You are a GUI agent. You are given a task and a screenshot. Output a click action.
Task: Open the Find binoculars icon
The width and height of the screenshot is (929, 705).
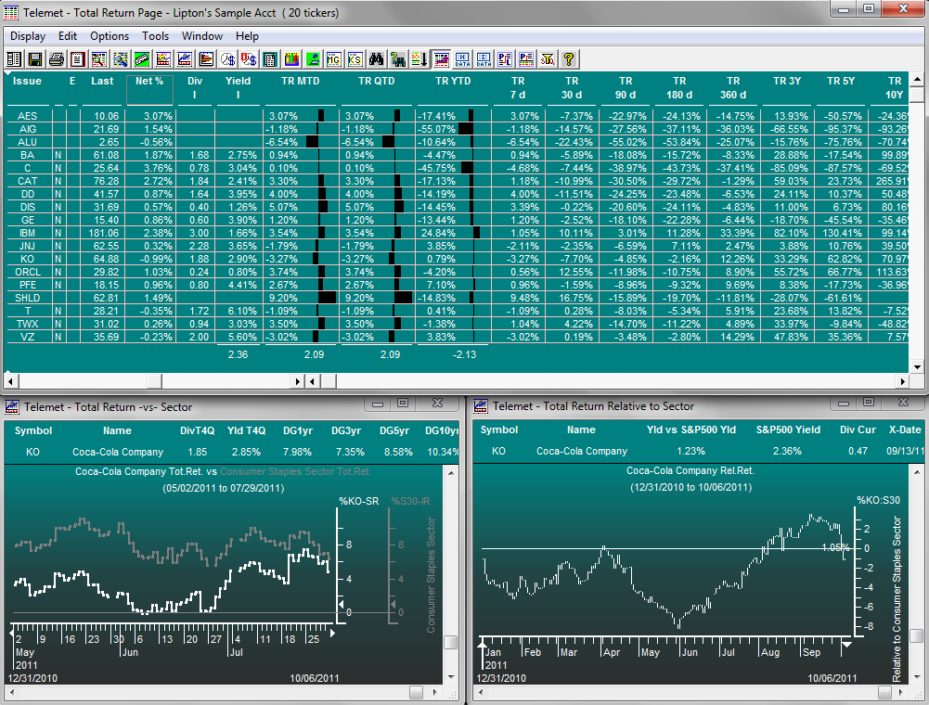[377, 58]
